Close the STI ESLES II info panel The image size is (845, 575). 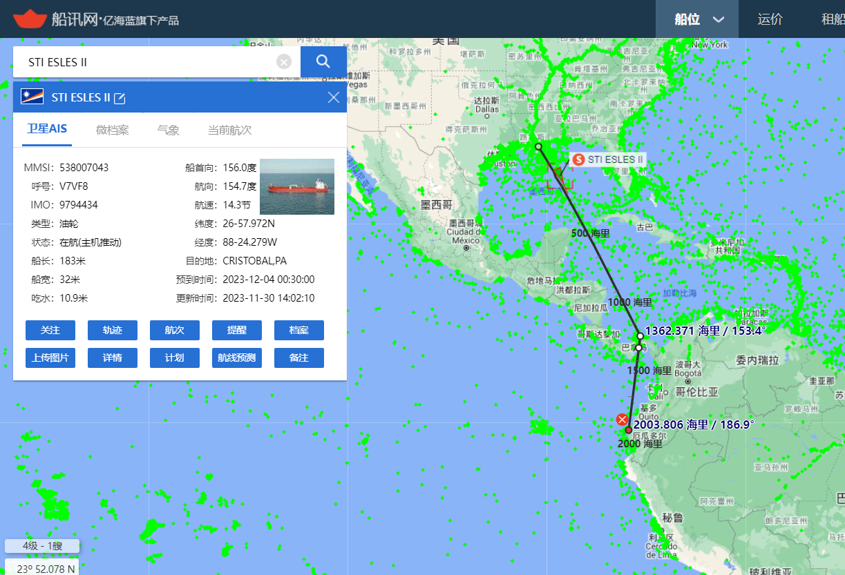click(x=334, y=97)
